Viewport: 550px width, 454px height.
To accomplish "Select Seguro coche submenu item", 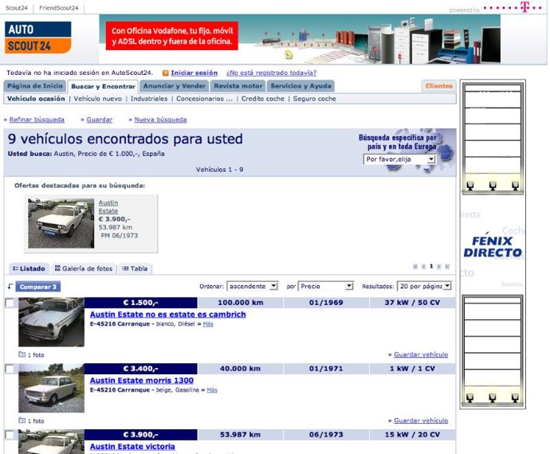I will 314,99.
